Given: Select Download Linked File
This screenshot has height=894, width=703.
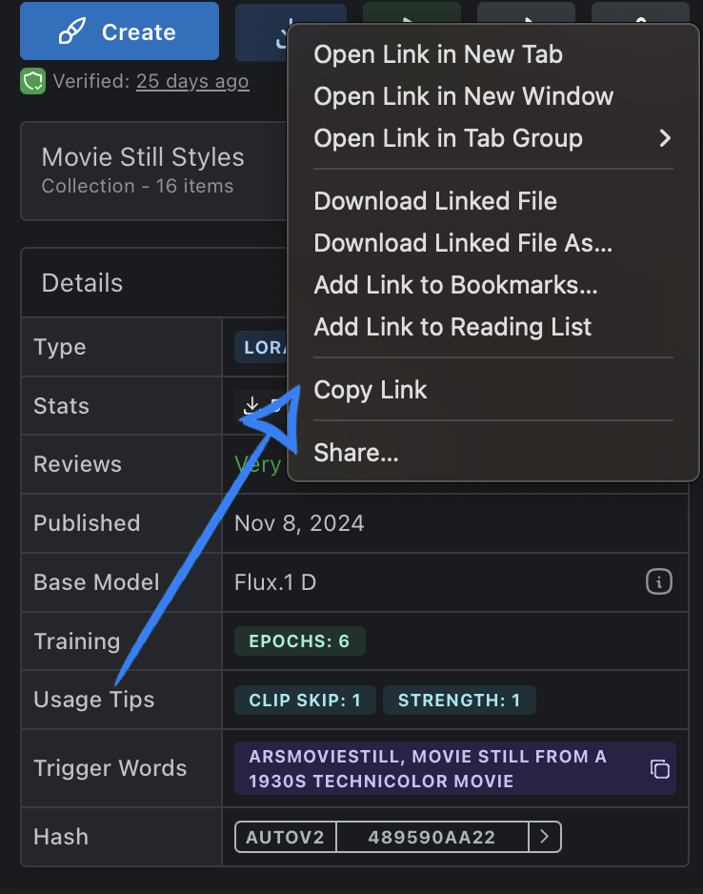Looking at the screenshot, I should (435, 201).
